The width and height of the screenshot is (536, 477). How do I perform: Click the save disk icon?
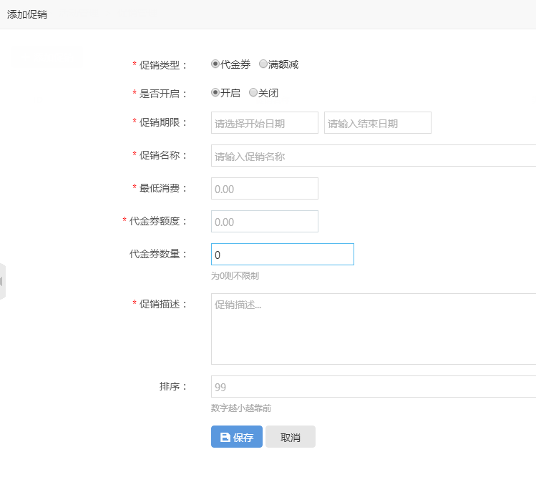(x=225, y=437)
